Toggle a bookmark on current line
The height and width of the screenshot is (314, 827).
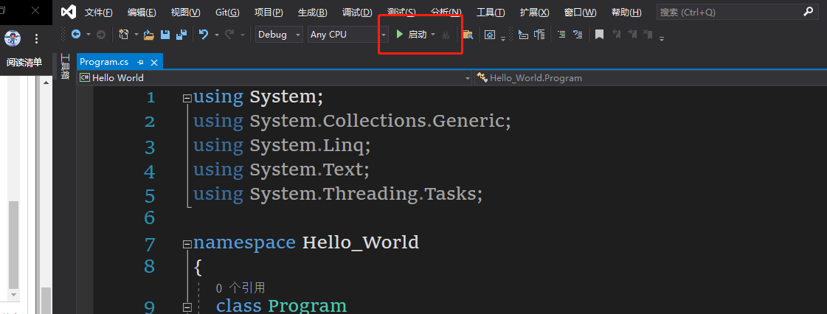point(599,35)
